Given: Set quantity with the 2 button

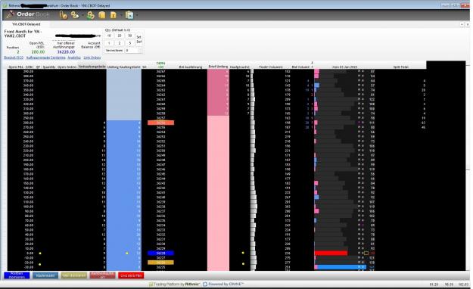Looking at the screenshot, I should [120, 43].
